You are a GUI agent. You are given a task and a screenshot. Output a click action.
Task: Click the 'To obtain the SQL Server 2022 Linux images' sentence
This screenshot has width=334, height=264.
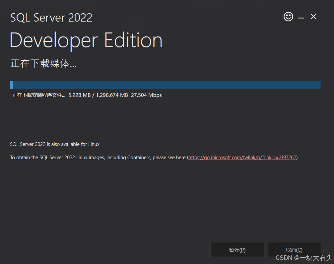(x=154, y=158)
